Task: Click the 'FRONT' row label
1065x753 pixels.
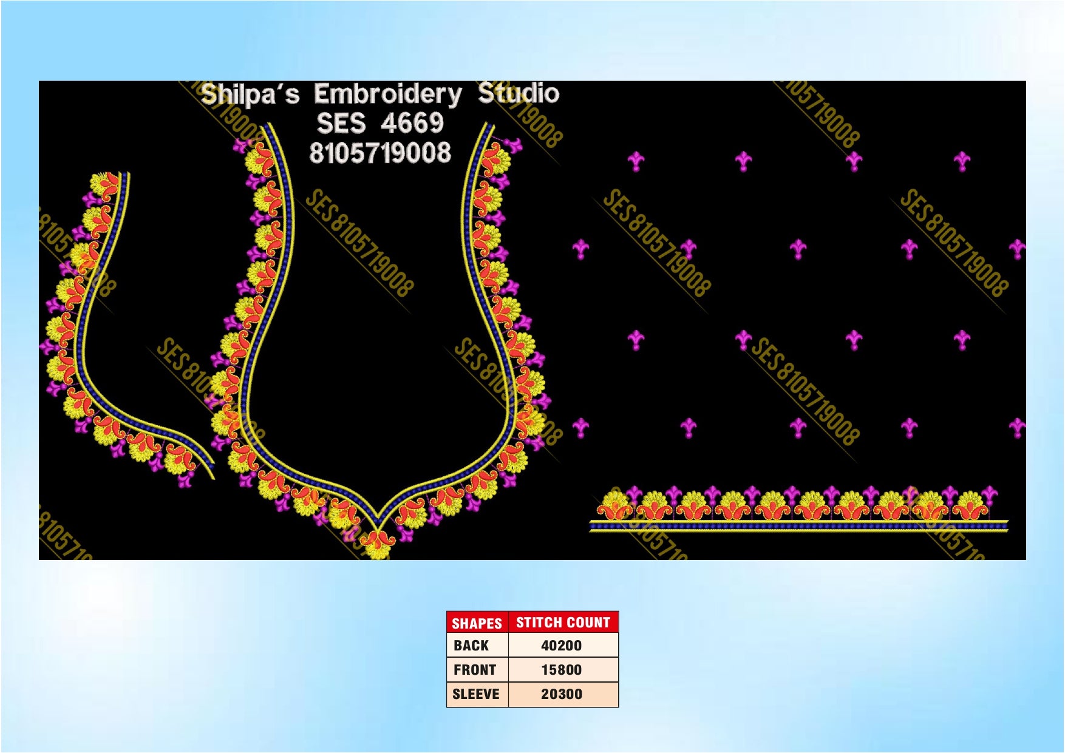Action: [475, 670]
